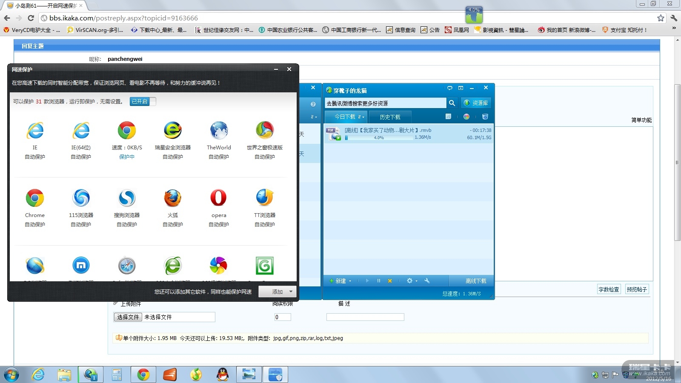Viewport: 681px width, 383px height.
Task: Select the IE(64位) browser icon
Action: tap(81, 130)
